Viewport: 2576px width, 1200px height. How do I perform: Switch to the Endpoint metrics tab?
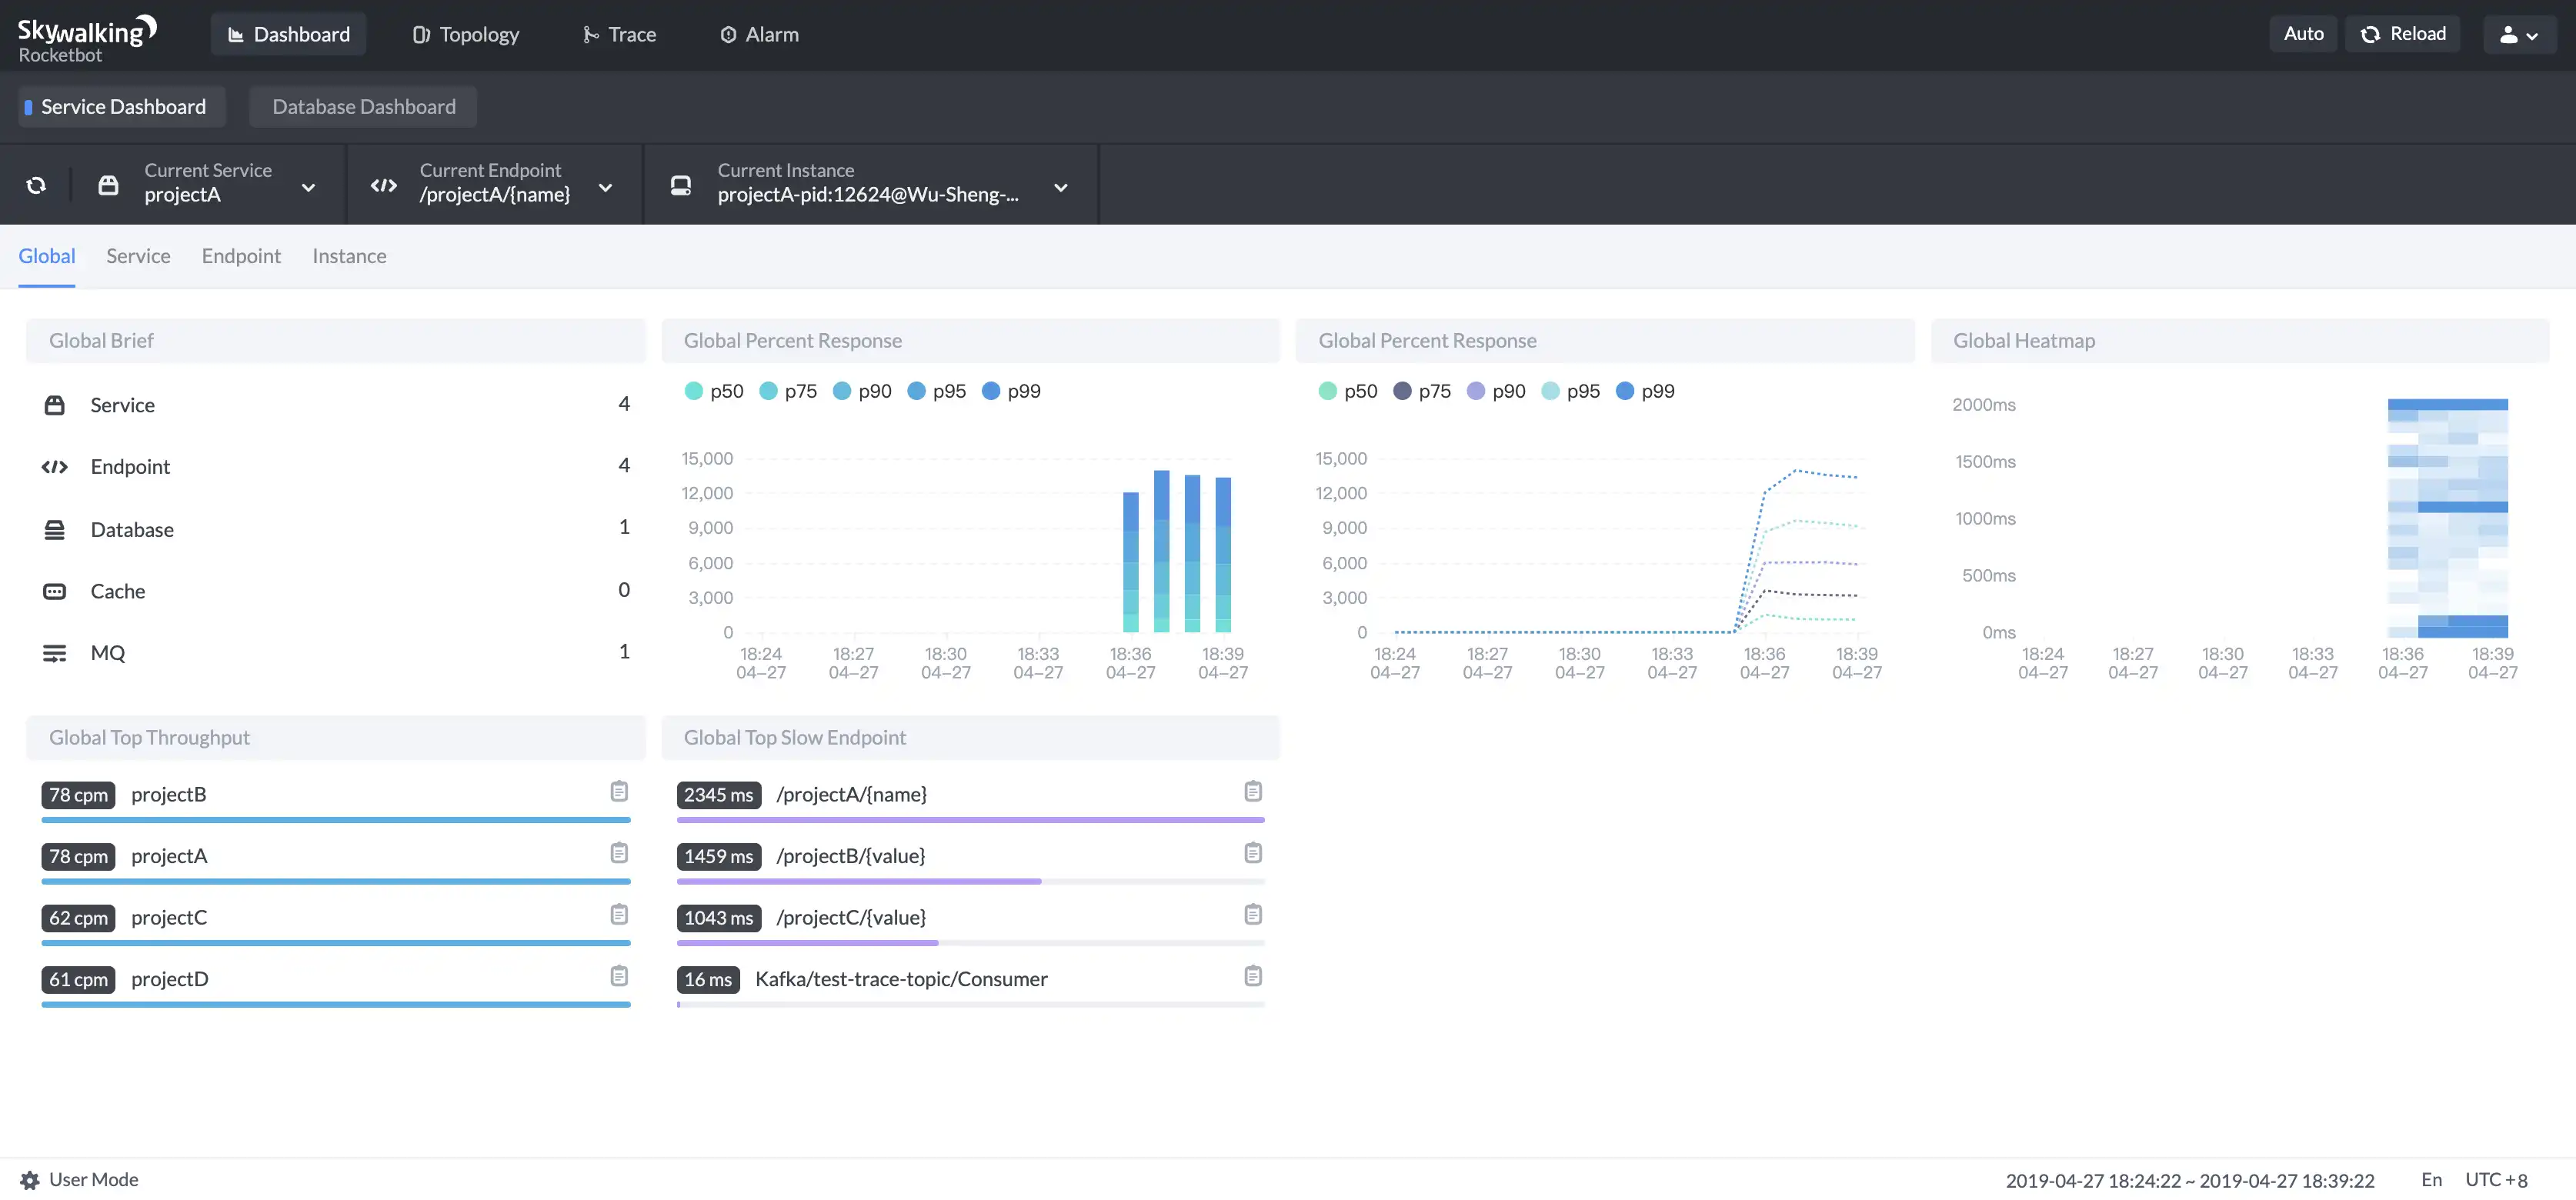(240, 256)
